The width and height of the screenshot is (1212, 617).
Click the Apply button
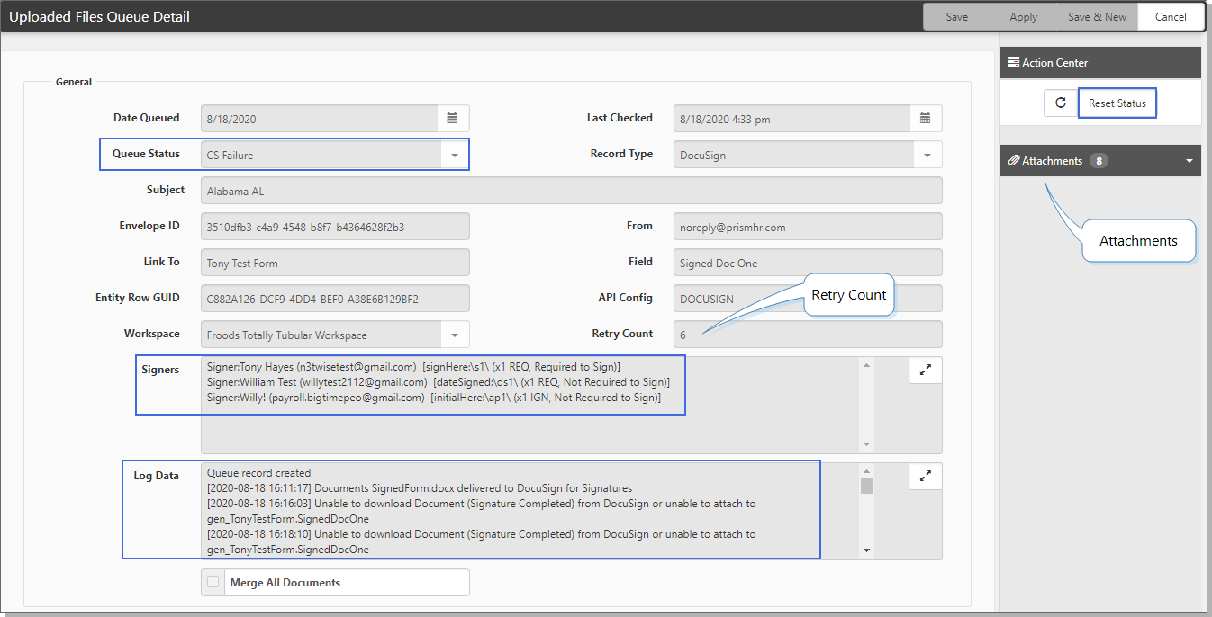(x=1023, y=17)
